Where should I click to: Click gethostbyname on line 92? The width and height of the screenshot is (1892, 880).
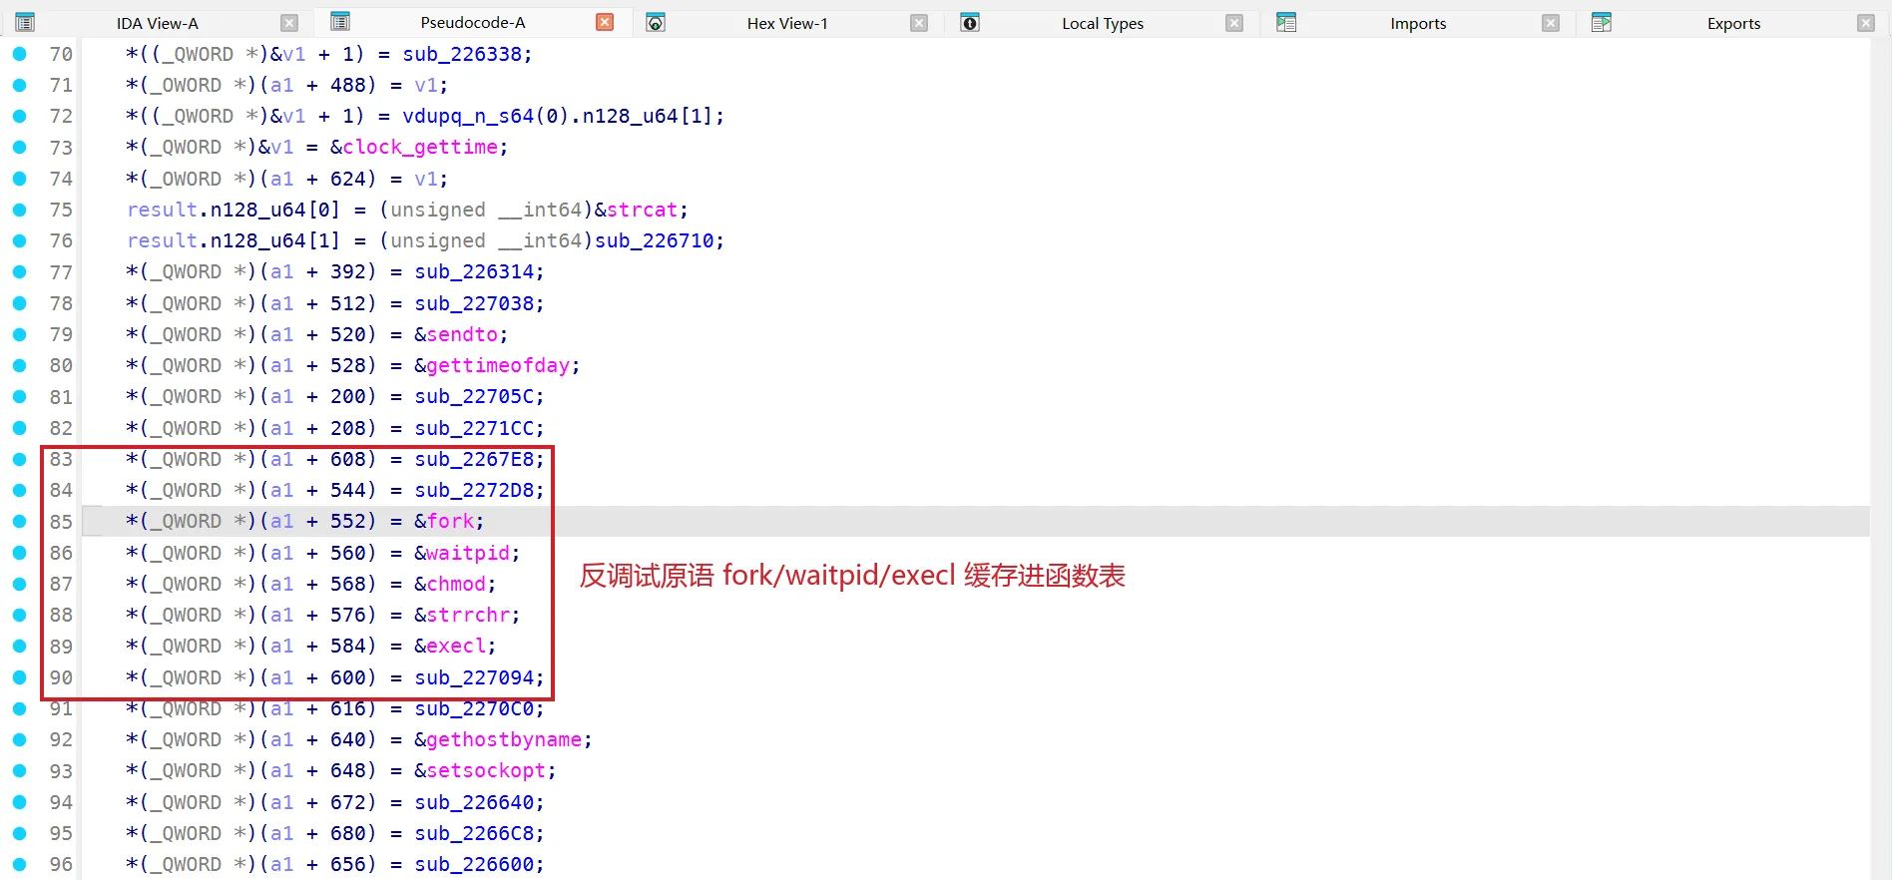504,740
